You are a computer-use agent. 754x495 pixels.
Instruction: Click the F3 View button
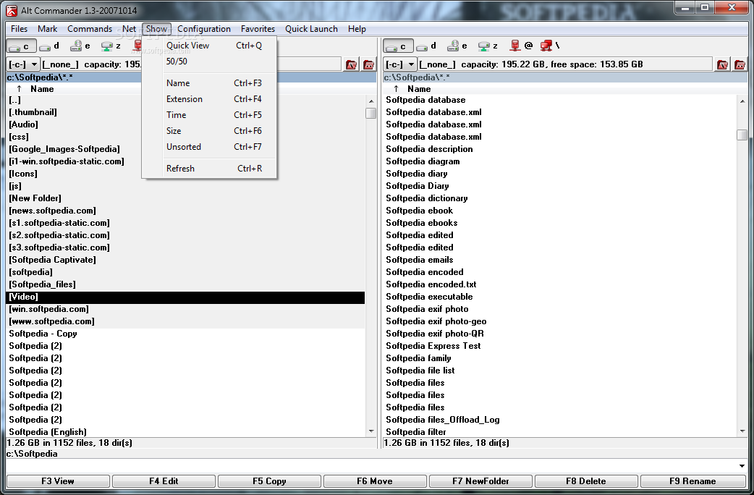coord(58,481)
